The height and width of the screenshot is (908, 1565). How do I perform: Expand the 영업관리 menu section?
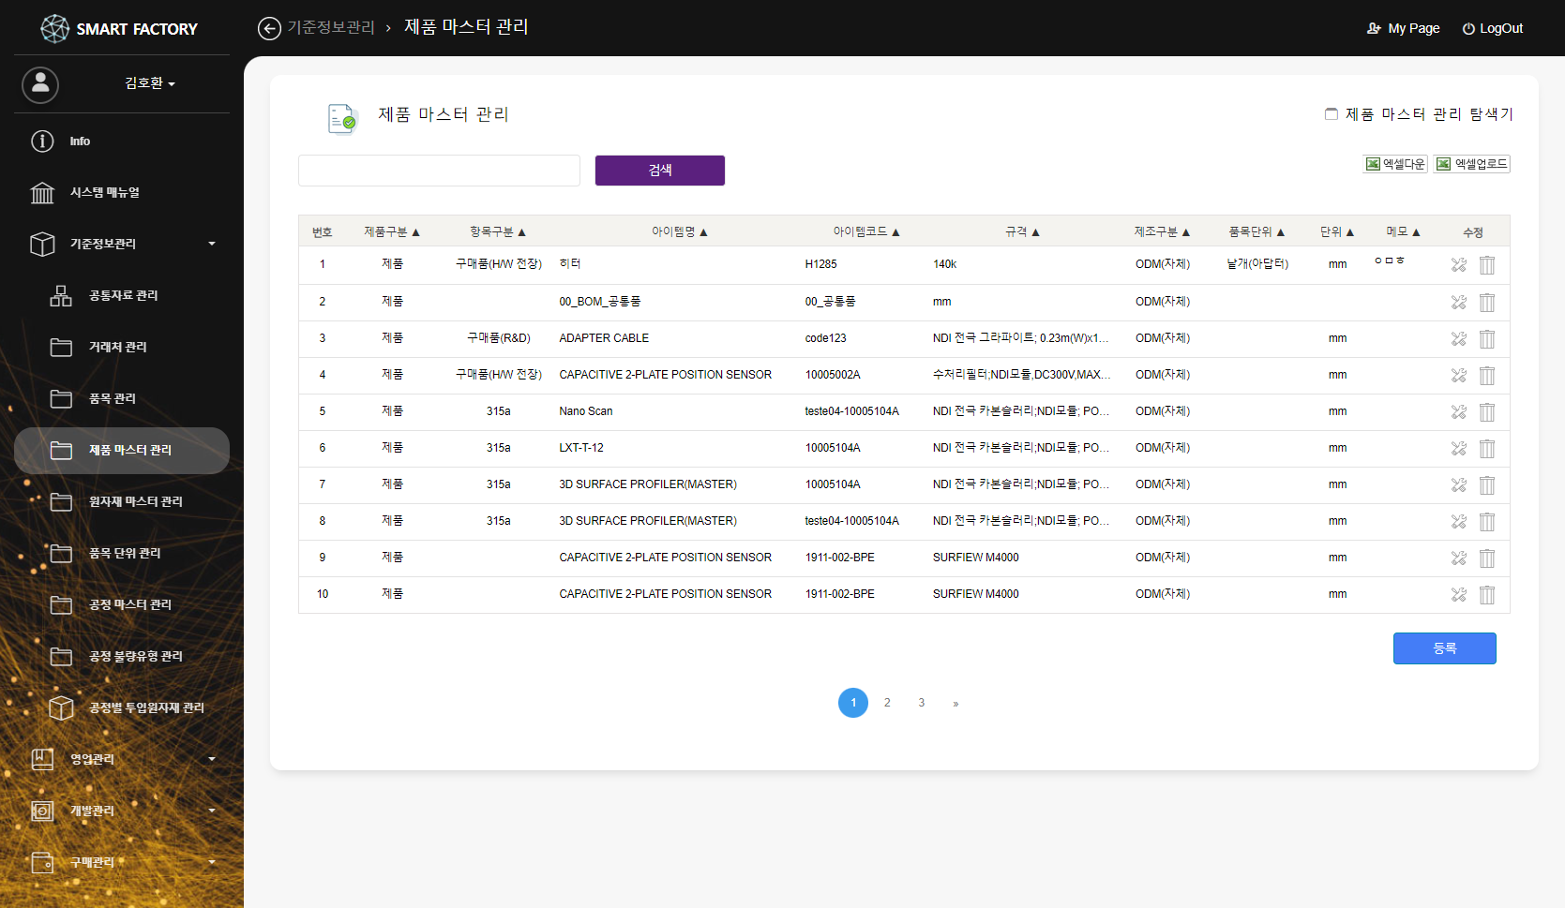tap(122, 759)
